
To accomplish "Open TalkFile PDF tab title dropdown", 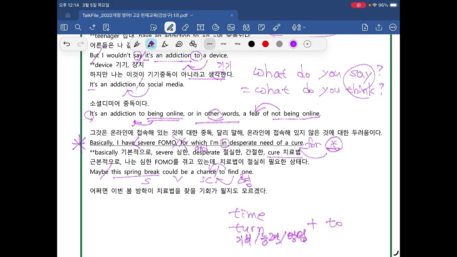I will coord(192,15).
